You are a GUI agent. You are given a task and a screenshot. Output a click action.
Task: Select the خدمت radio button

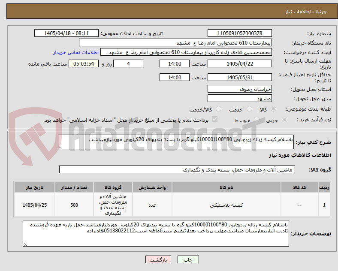coord(249,109)
